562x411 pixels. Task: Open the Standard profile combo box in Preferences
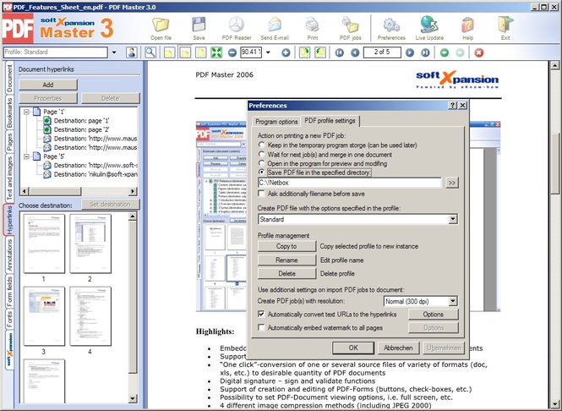click(357, 219)
